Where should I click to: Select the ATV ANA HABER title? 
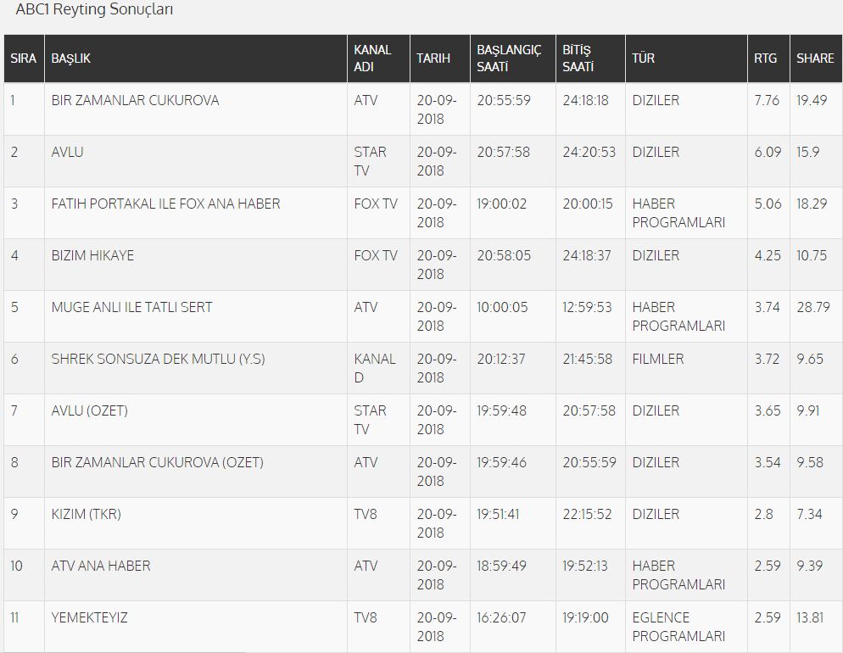101,566
